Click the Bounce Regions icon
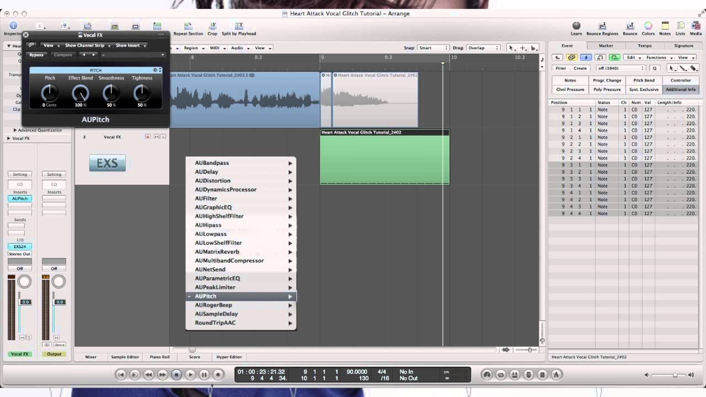This screenshot has height=397, width=706. pos(602,26)
